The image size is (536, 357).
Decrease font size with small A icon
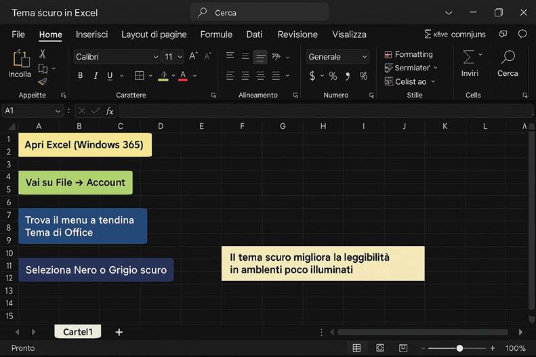pos(207,56)
